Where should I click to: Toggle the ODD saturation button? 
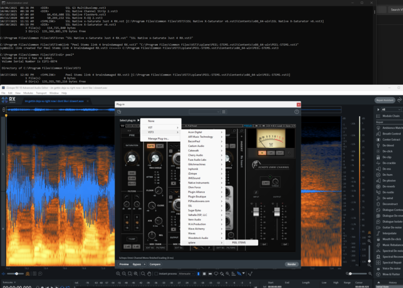(132, 173)
